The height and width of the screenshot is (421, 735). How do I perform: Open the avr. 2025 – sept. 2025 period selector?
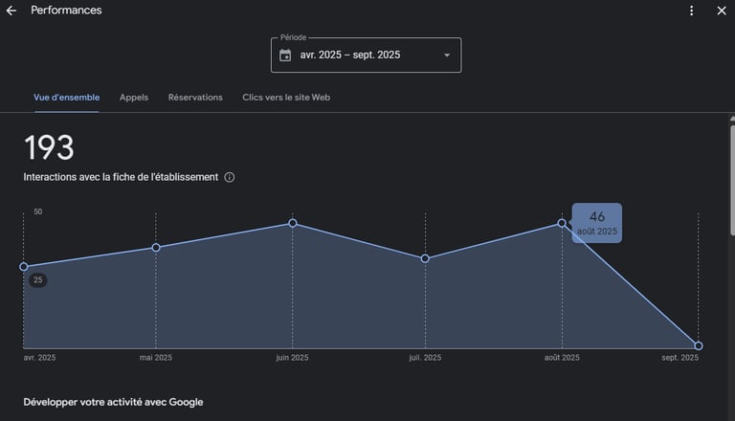(x=365, y=55)
